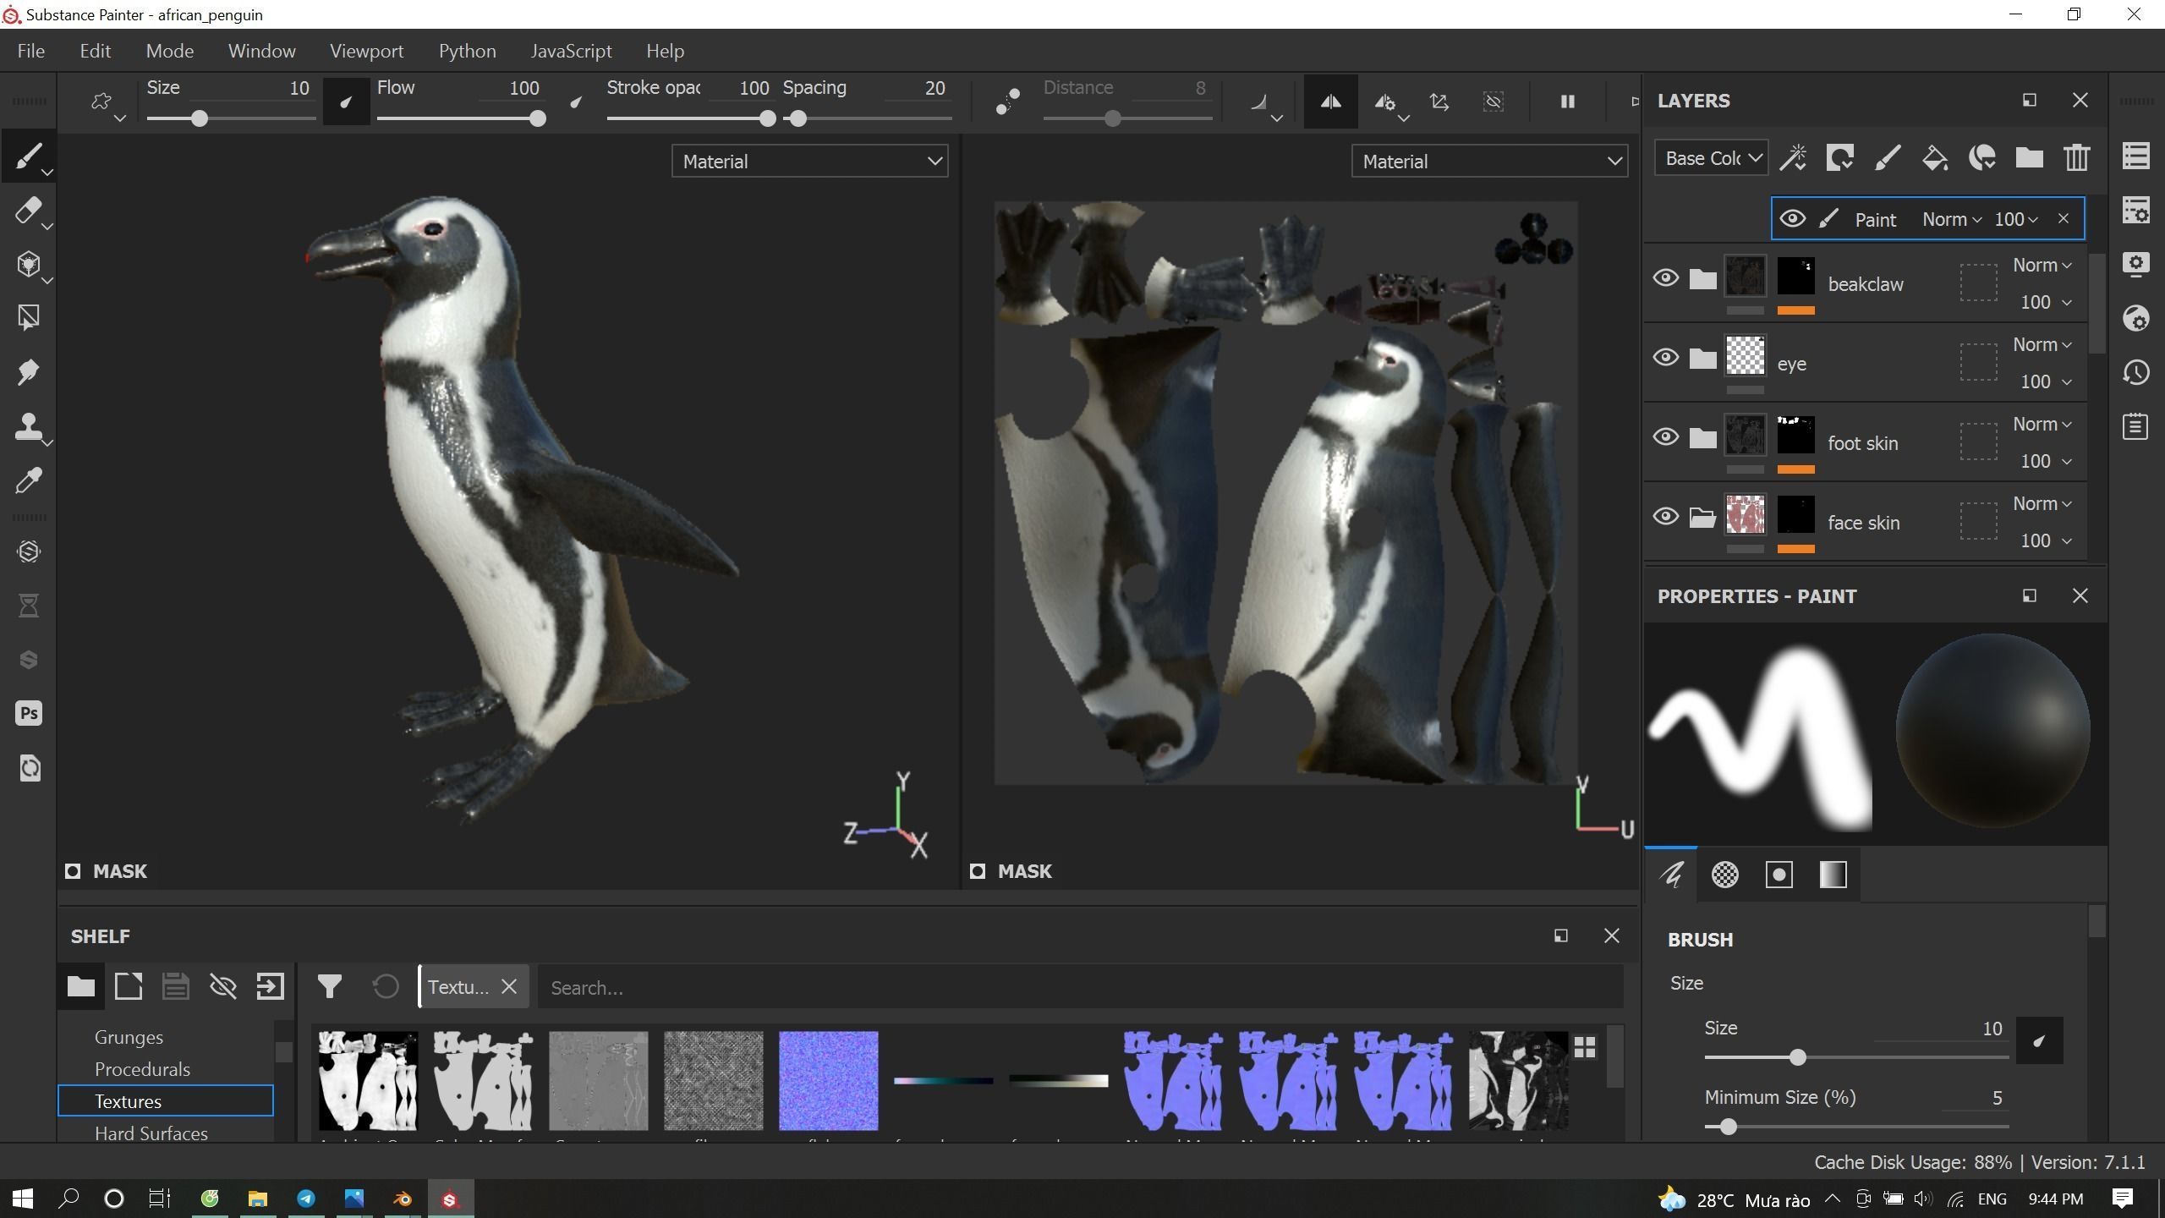The width and height of the screenshot is (2165, 1218).
Task: Add a mask to the layer
Action: [x=1840, y=158]
